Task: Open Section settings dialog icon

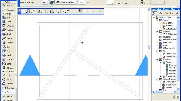Action: point(45,2)
